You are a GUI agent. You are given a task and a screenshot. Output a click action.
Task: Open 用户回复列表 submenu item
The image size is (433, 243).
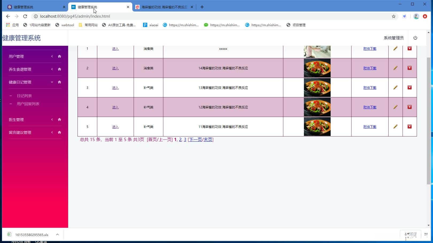(x=28, y=104)
